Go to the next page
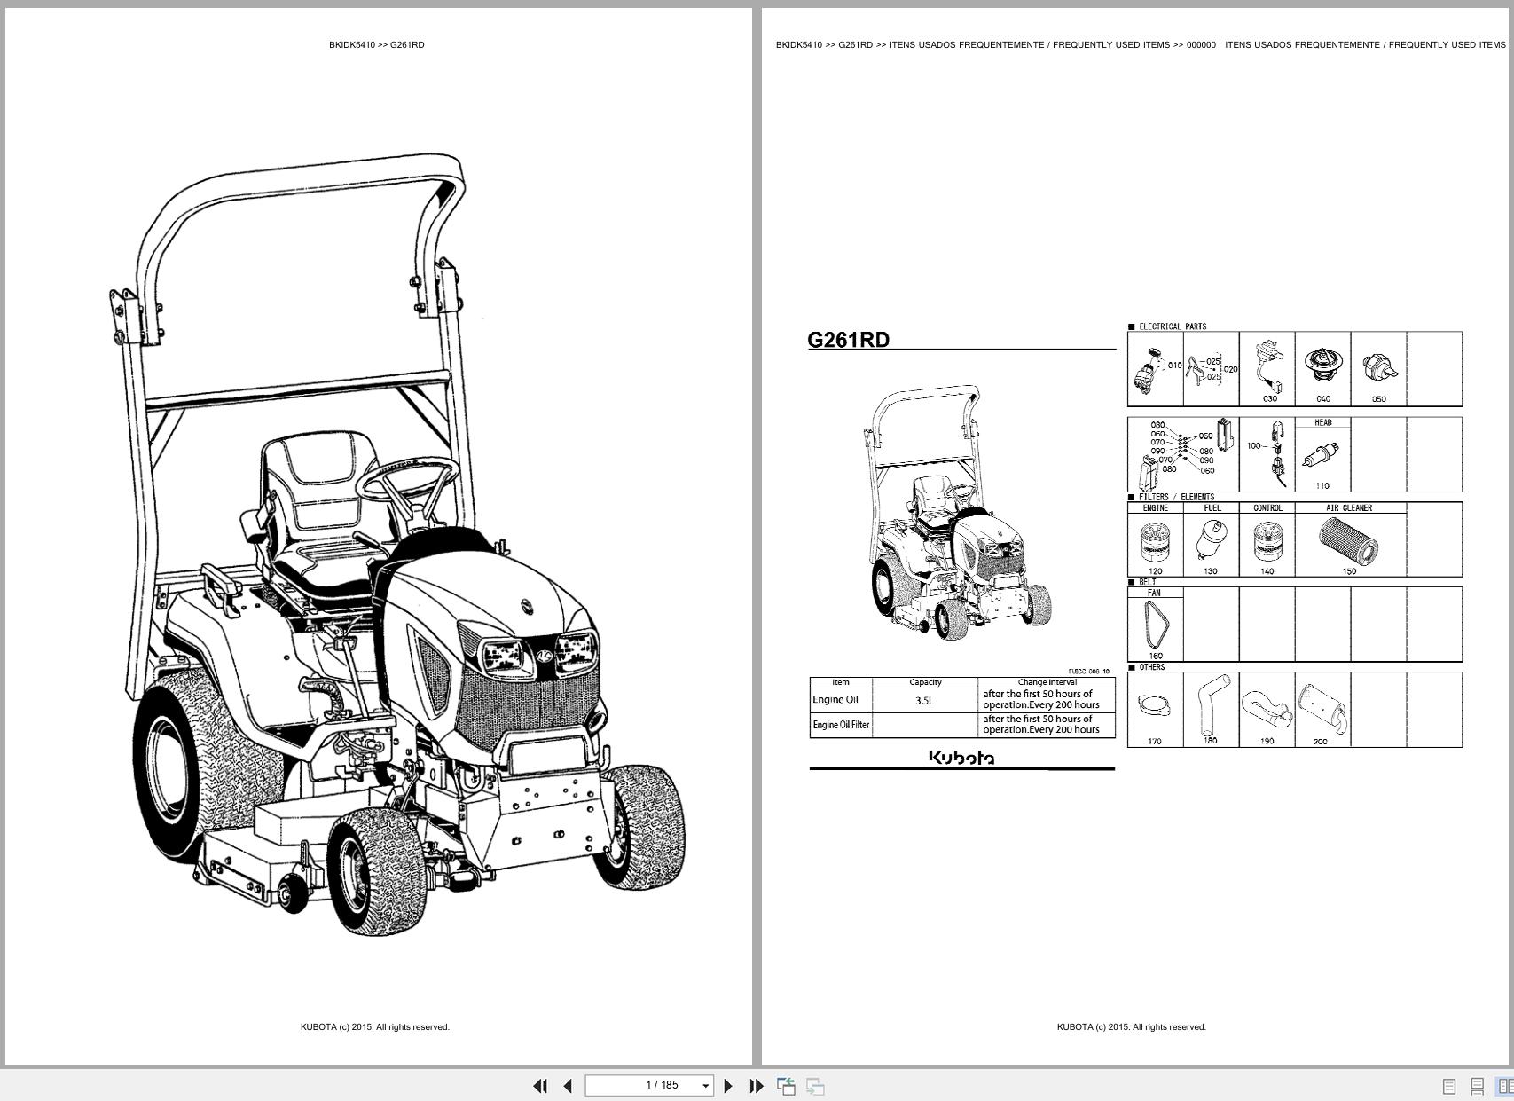 click(728, 1086)
